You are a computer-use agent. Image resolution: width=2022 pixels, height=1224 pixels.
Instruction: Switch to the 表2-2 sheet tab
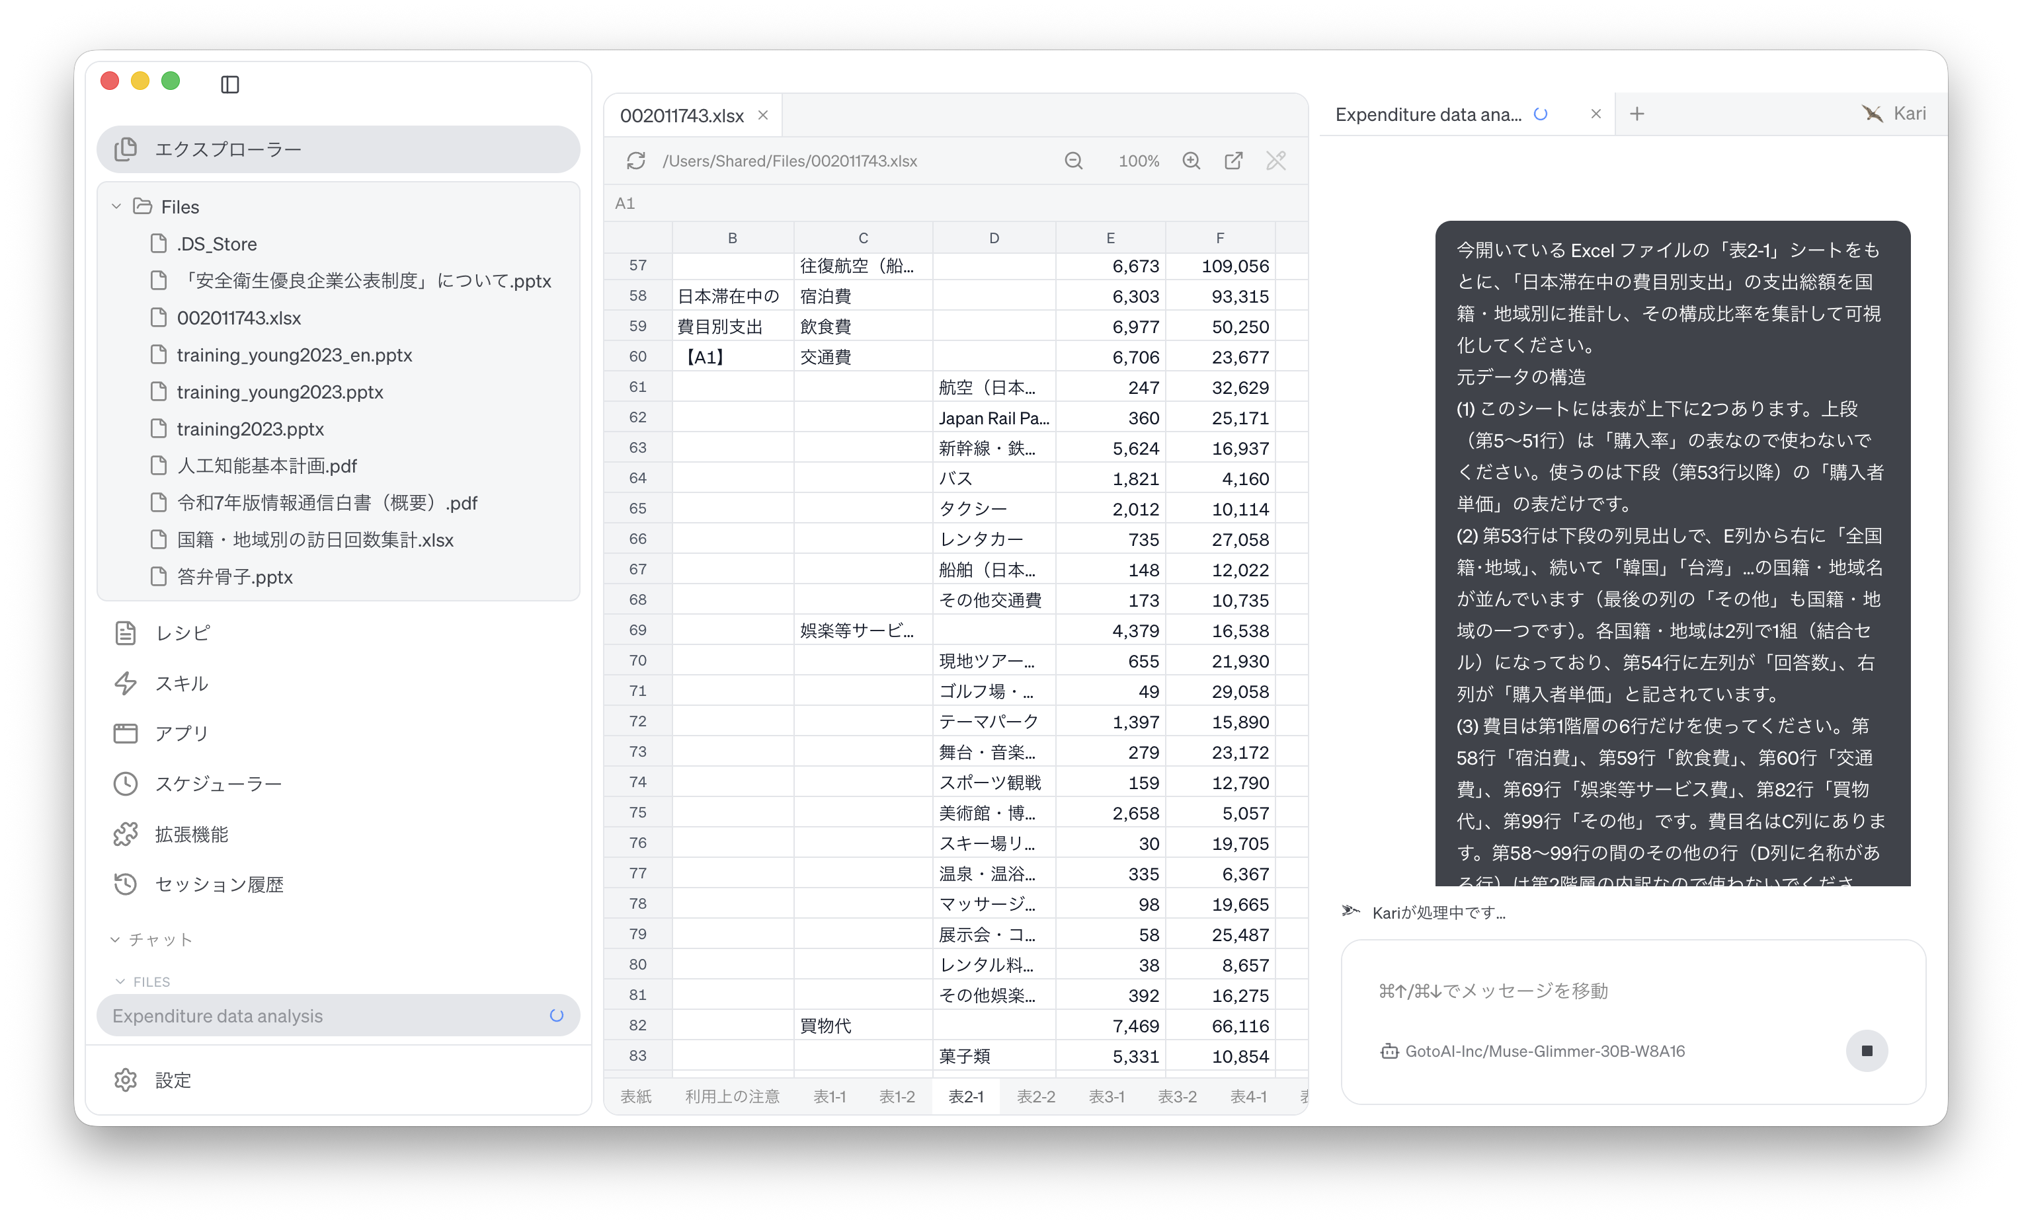pos(1035,1097)
